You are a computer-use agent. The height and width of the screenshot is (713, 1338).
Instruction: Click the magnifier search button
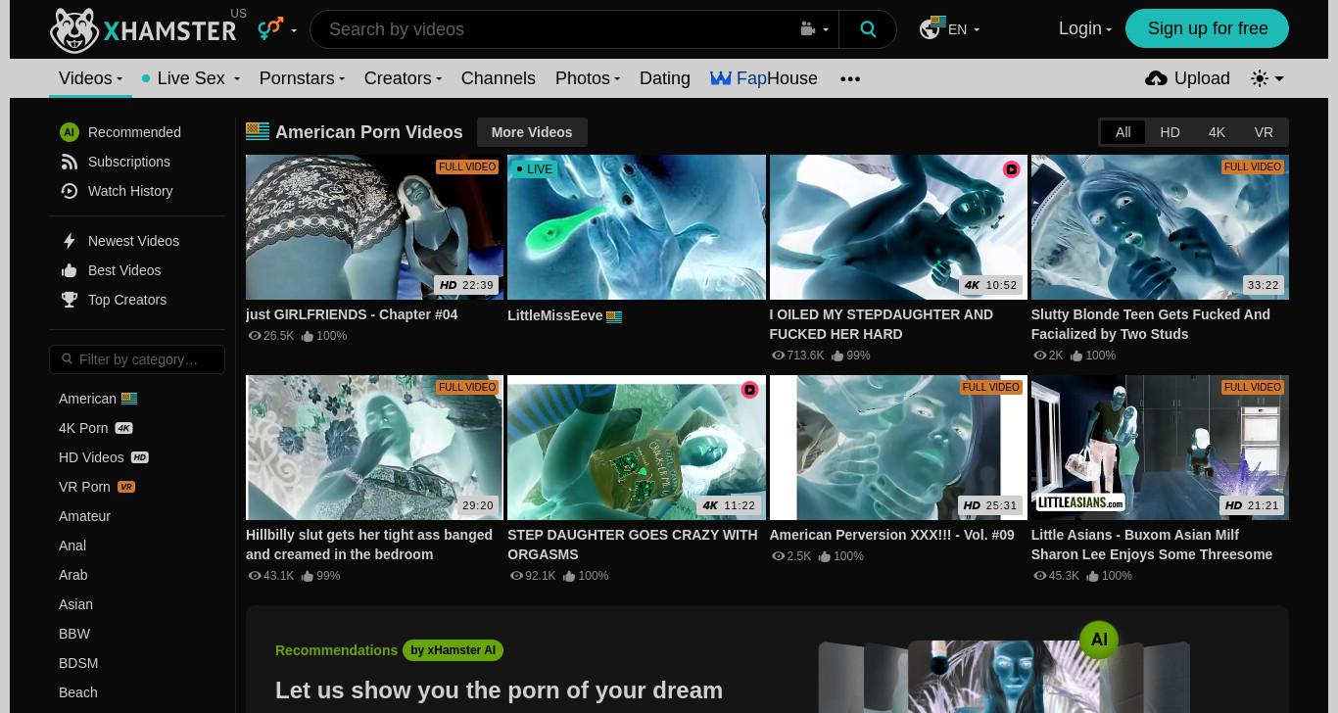(868, 29)
